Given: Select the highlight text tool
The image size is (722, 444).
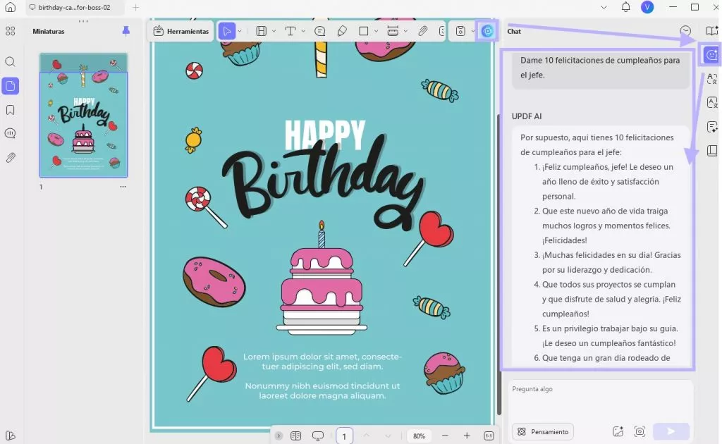Looking at the screenshot, I should tap(261, 31).
